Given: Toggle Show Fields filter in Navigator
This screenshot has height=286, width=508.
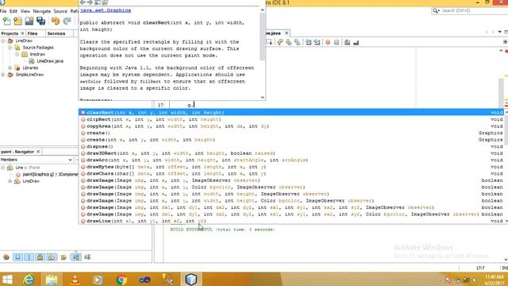Looking at the screenshot, I should (x=17, y=257).
